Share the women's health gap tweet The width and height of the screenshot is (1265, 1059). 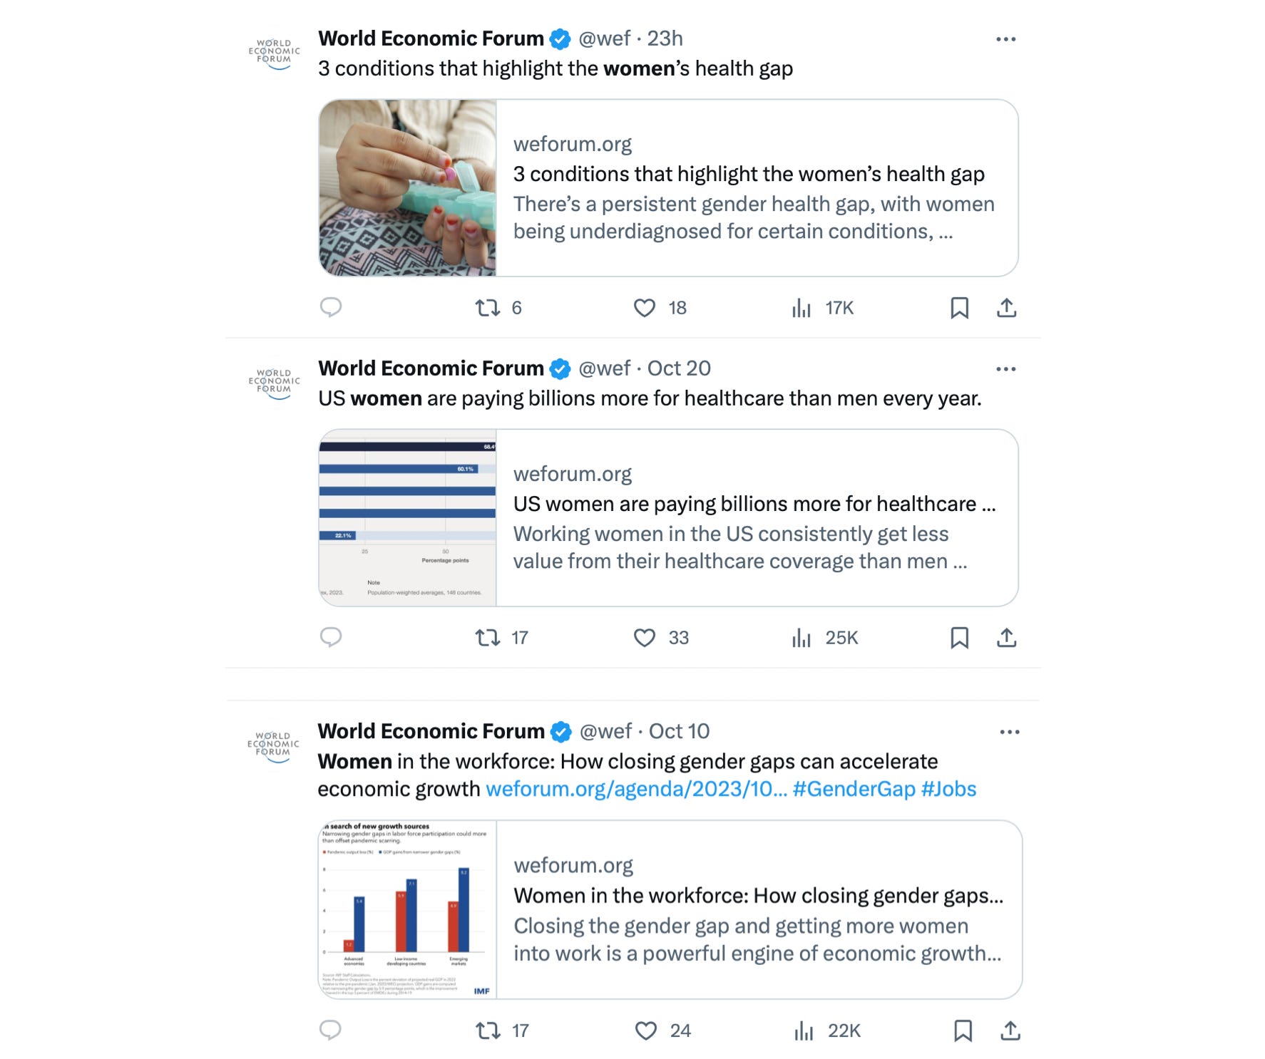point(1006,308)
